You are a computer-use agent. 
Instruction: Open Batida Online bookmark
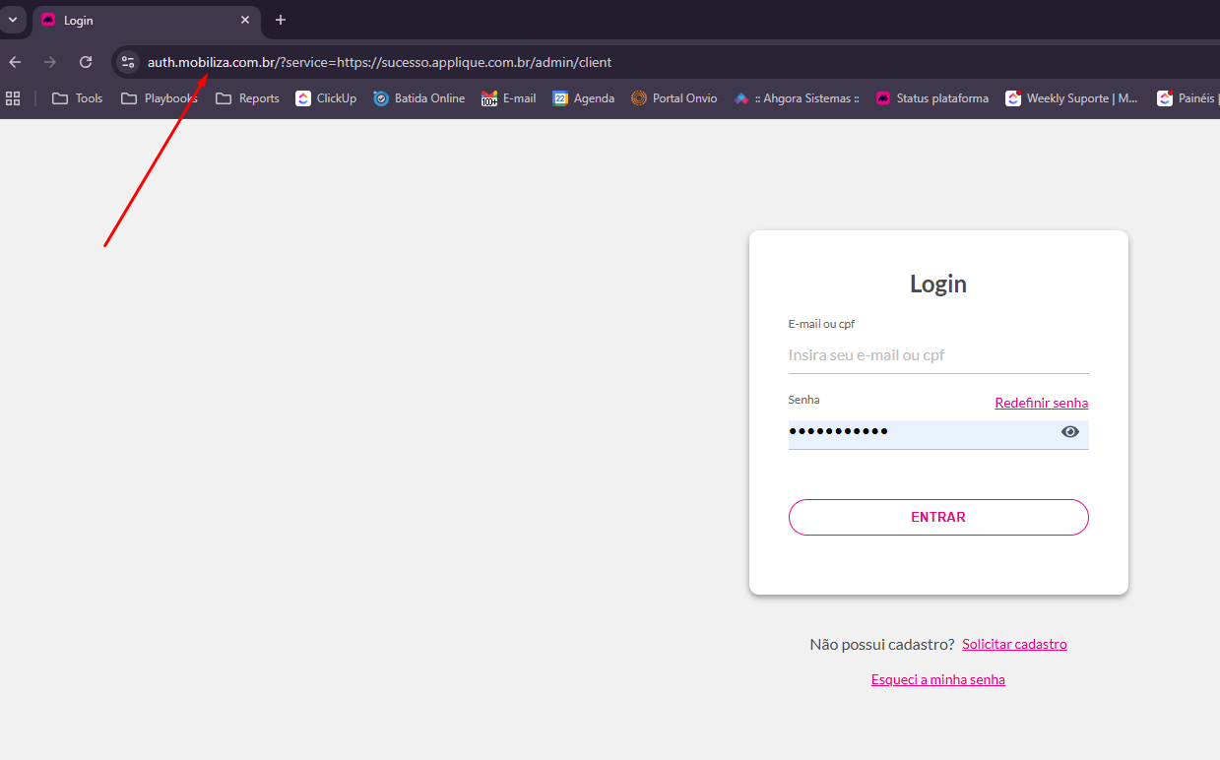(418, 98)
